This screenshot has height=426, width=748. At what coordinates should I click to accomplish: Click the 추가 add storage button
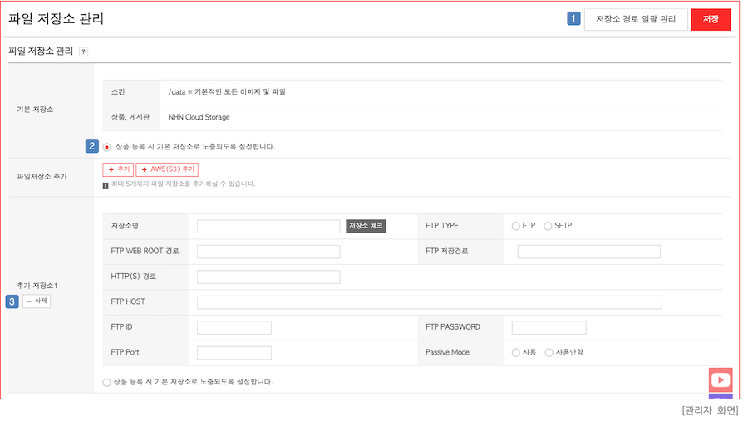(x=118, y=169)
